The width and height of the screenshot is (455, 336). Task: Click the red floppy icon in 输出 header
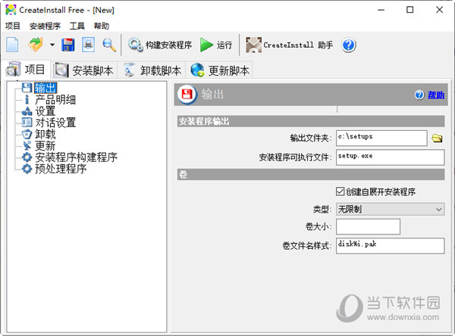187,95
